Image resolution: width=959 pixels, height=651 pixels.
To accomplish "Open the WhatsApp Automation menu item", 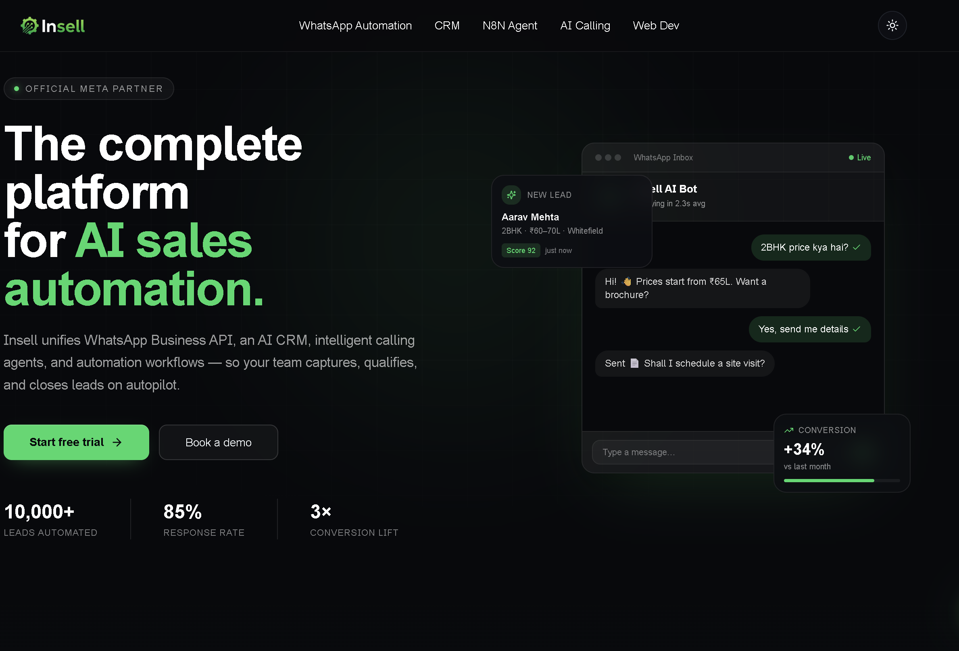I will click(355, 25).
